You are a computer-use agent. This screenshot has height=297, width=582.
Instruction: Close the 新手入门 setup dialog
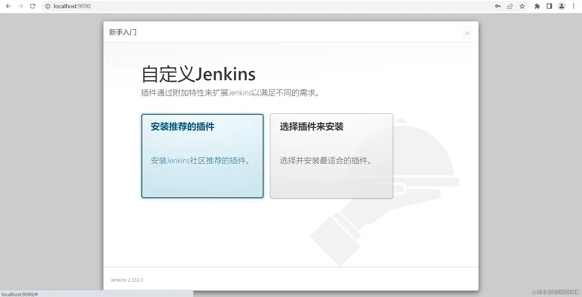tap(467, 33)
